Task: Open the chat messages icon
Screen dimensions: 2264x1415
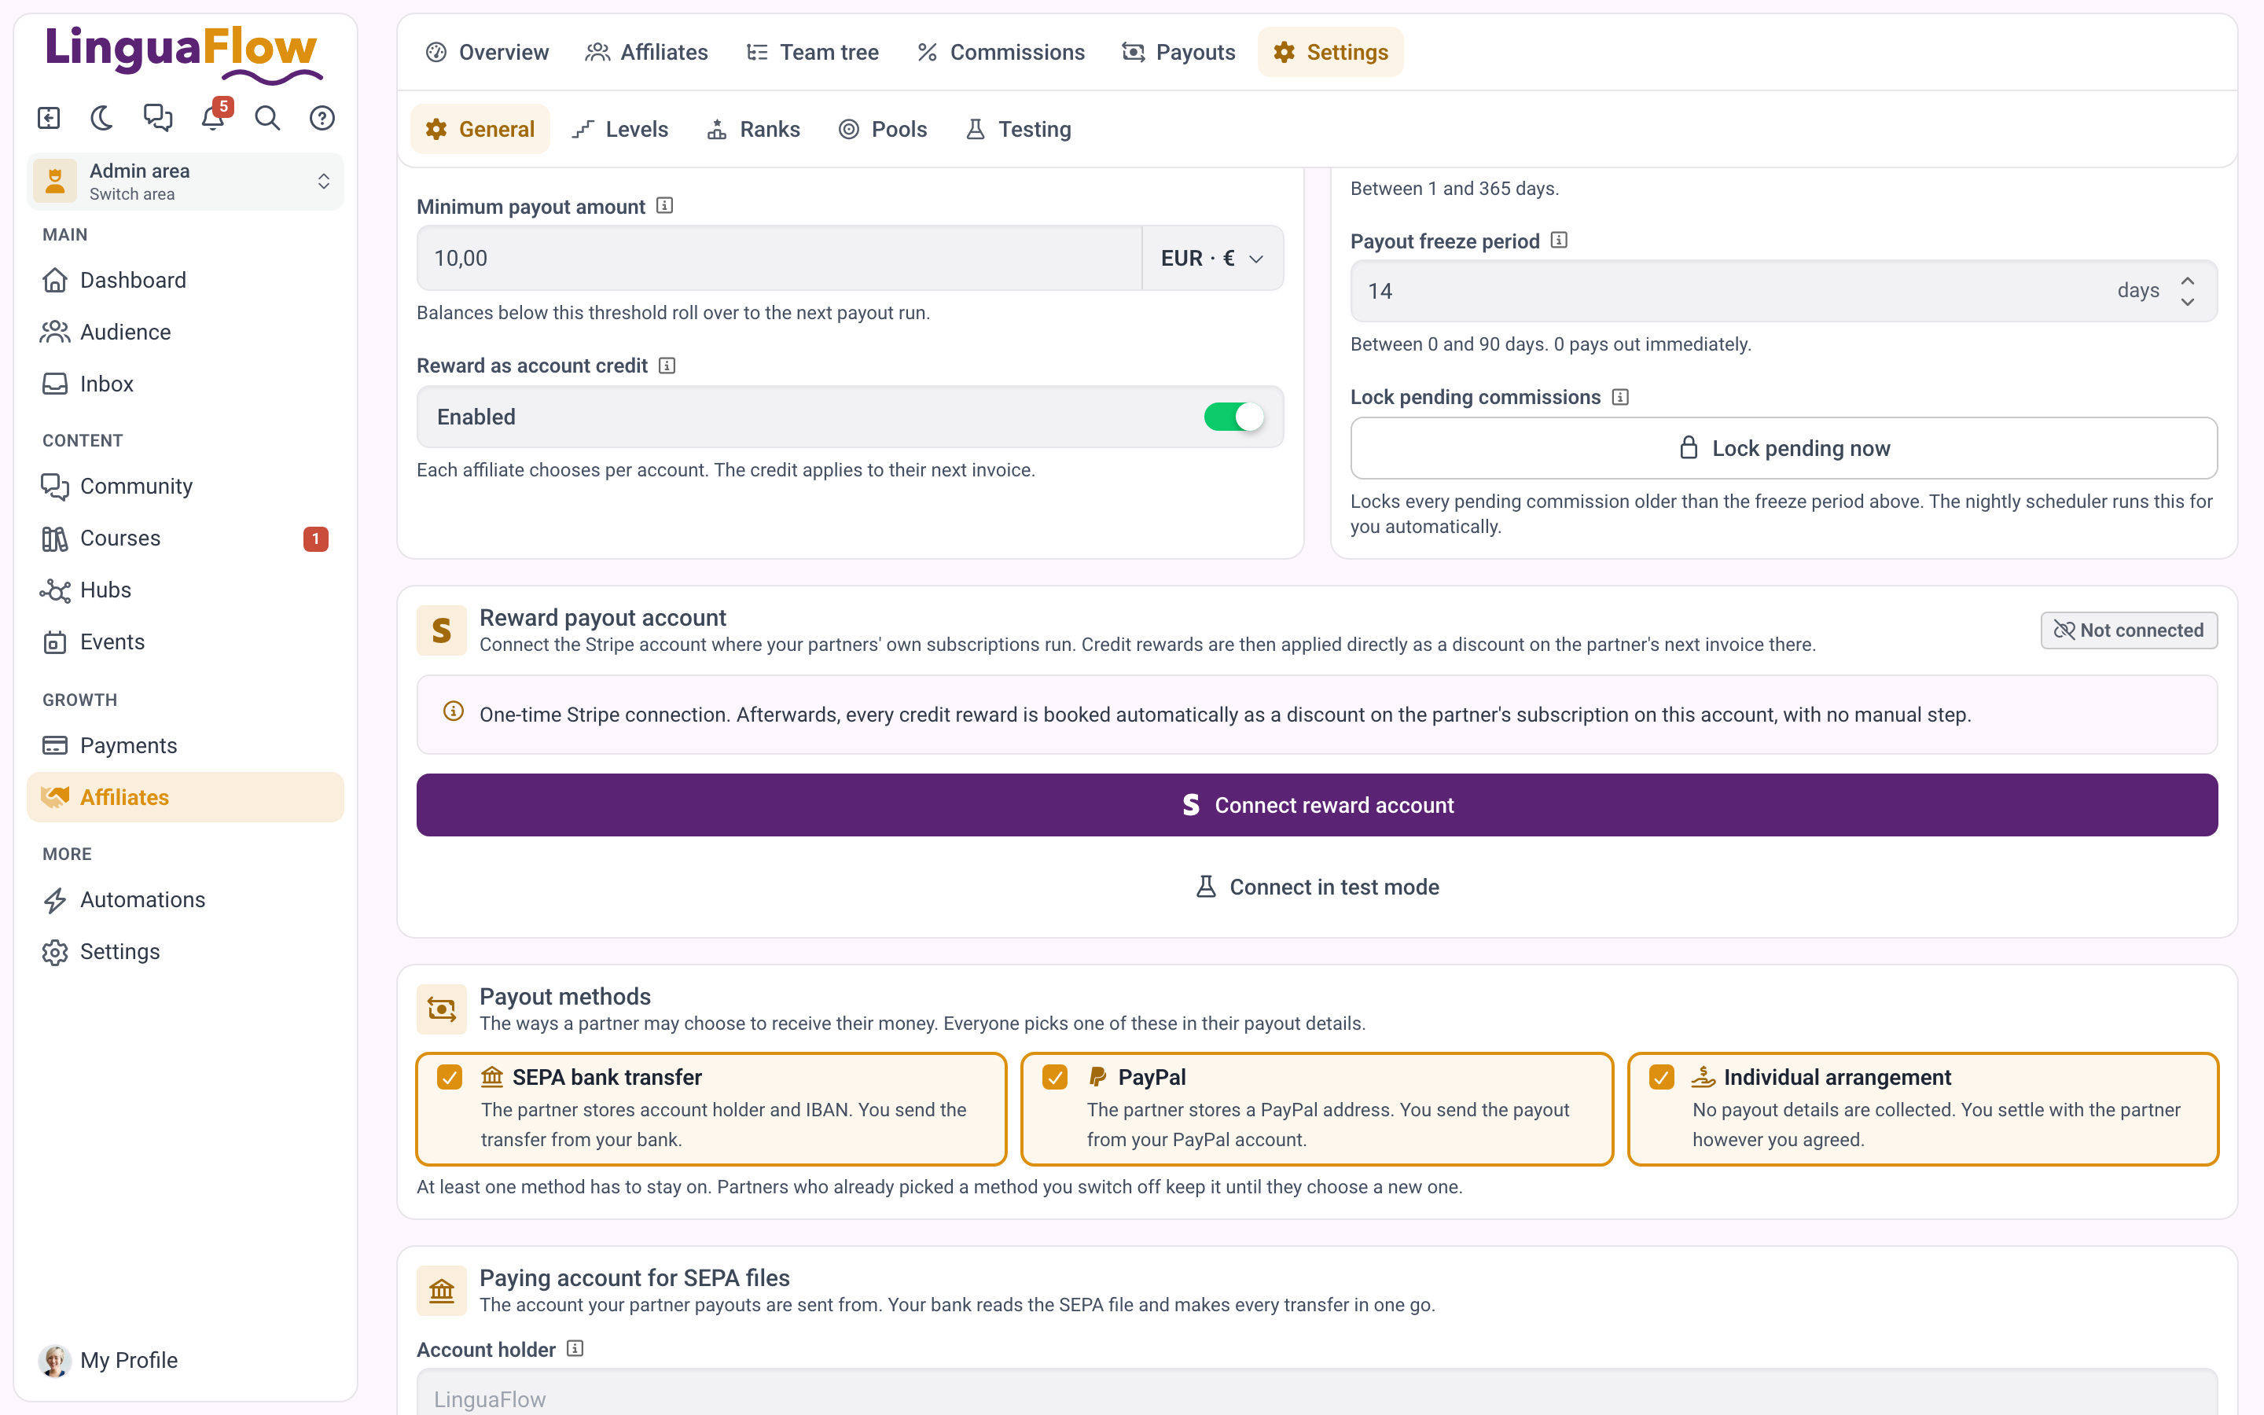Action: tap(157, 118)
